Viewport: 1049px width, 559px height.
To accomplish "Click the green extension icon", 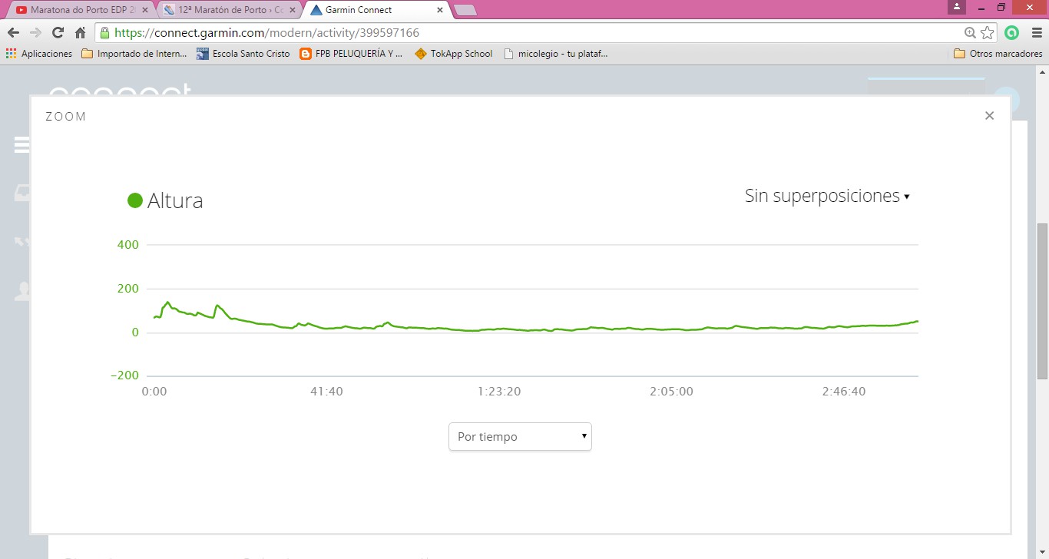I will click(1011, 33).
